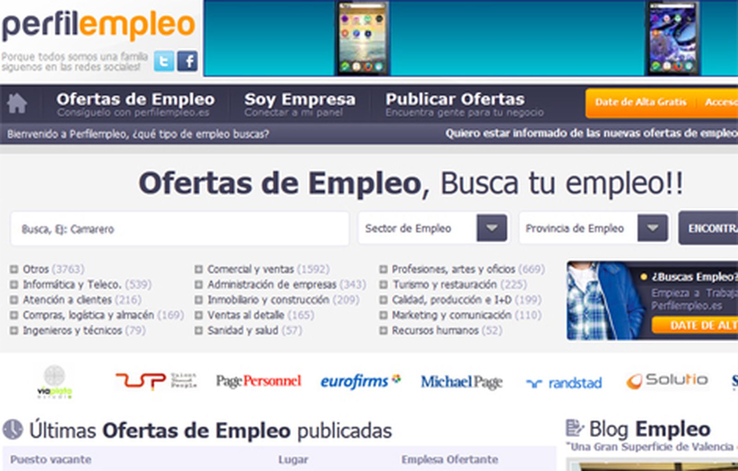Screen dimensions: 738x471
Task: Select Atención a clientes category
Action: [x=82, y=300]
